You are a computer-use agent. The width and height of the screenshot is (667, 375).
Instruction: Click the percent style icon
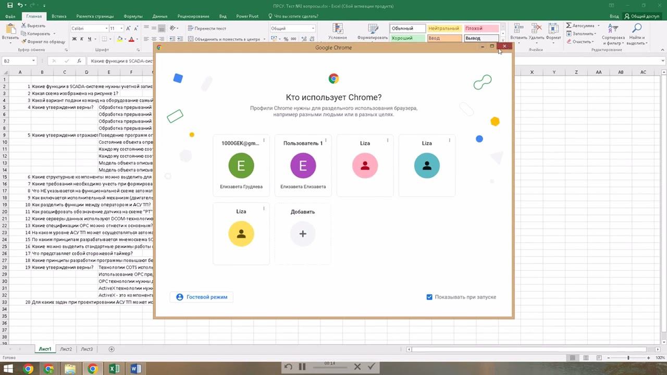(286, 39)
